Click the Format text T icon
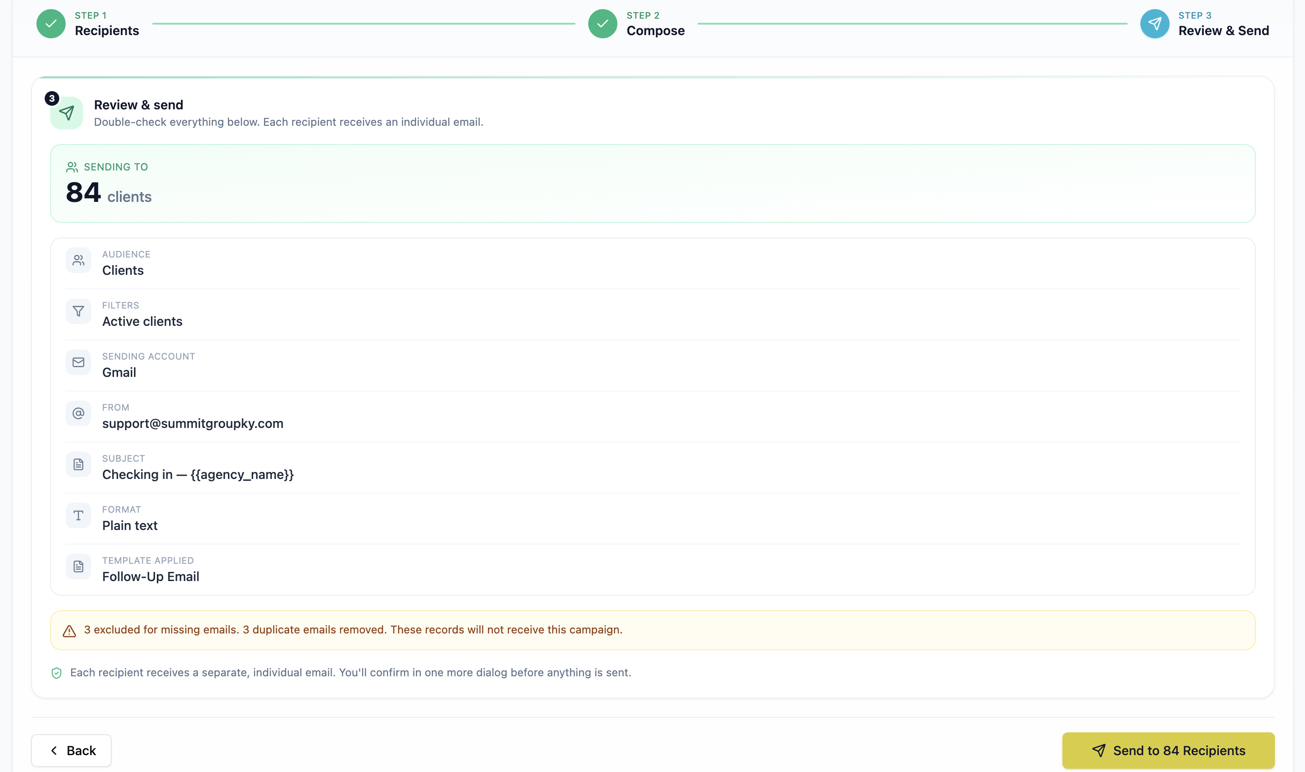 pyautogui.click(x=78, y=515)
